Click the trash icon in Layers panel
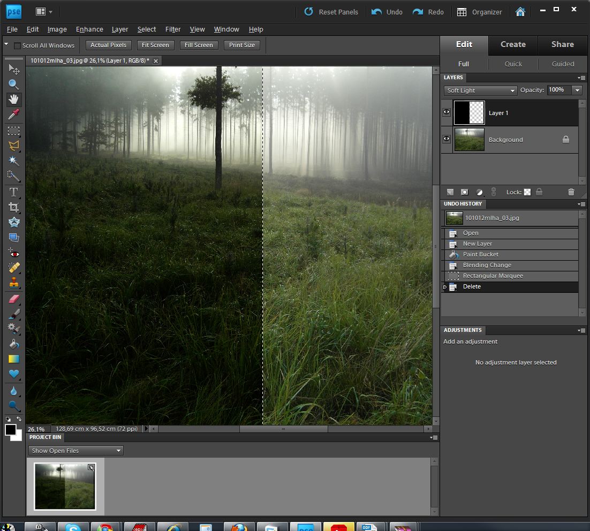The height and width of the screenshot is (531, 590). (x=571, y=192)
